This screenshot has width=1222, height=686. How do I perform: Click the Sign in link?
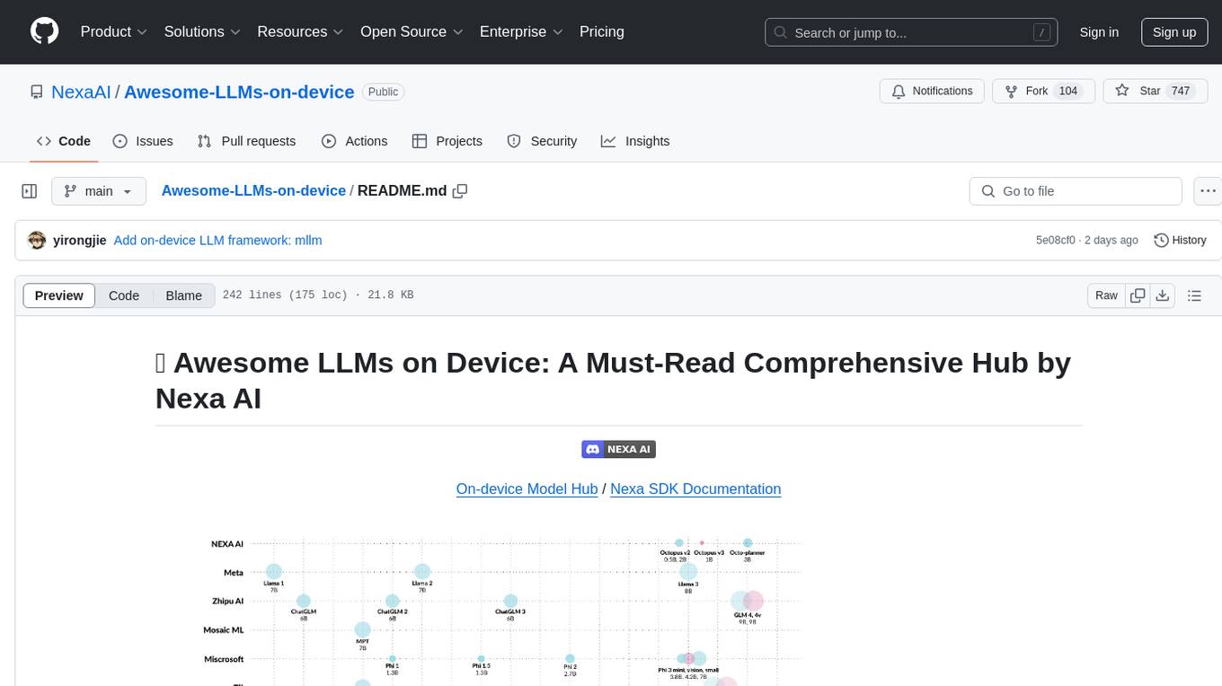pyautogui.click(x=1099, y=32)
